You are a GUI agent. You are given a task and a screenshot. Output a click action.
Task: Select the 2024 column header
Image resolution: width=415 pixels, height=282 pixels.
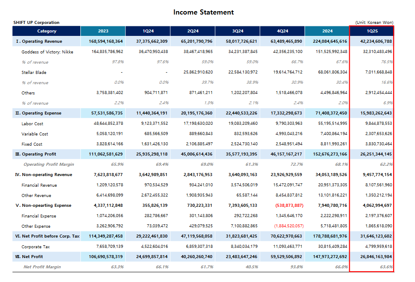pos(327,31)
